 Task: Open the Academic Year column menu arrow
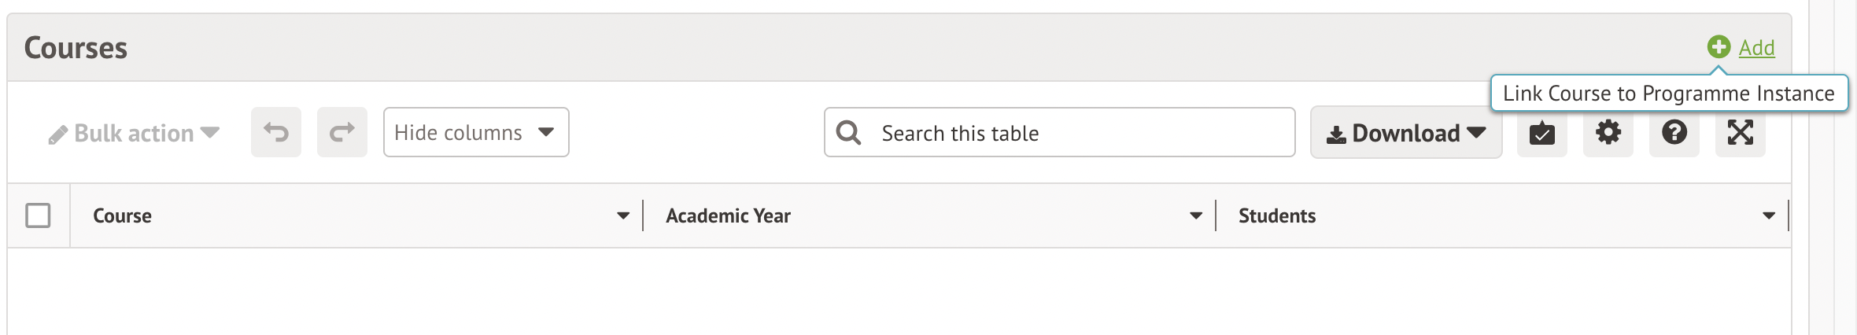(1196, 215)
